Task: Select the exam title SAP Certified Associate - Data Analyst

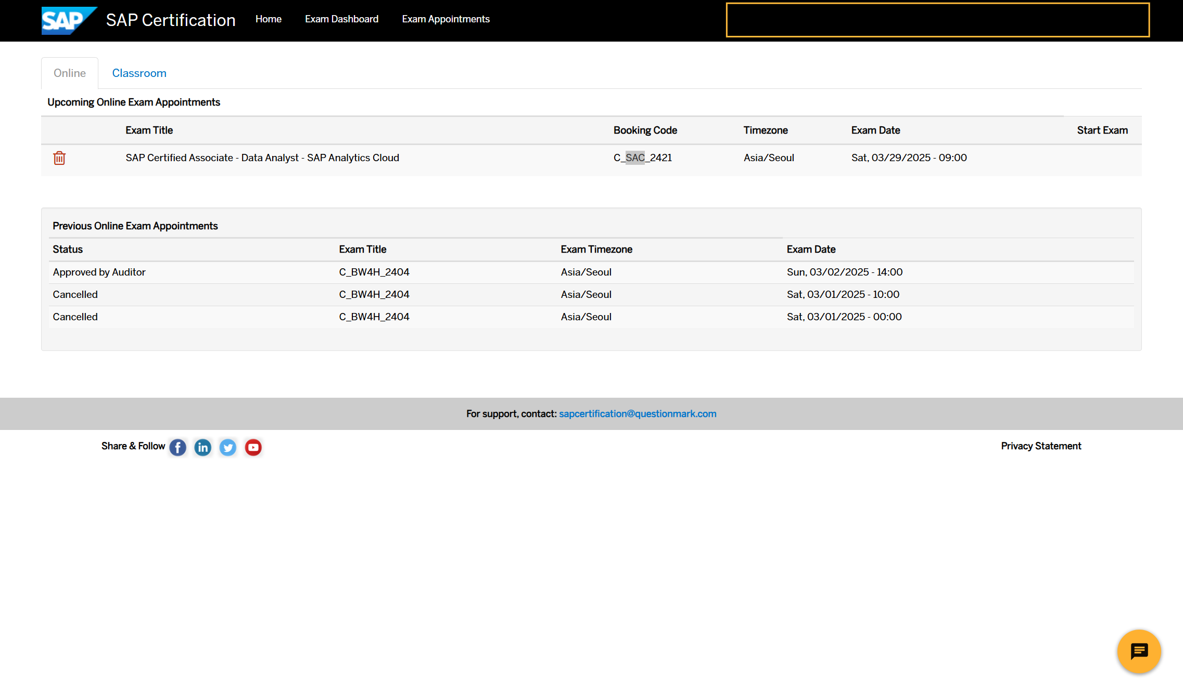Action: [262, 158]
